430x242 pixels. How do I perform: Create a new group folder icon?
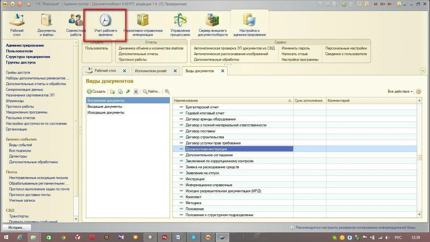coord(112,91)
